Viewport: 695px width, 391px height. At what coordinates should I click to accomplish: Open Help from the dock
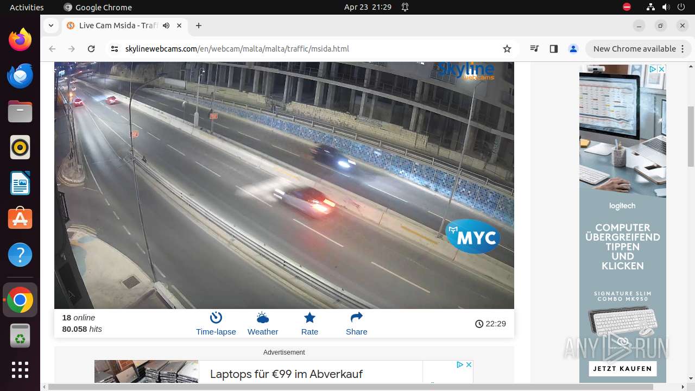pyautogui.click(x=20, y=255)
